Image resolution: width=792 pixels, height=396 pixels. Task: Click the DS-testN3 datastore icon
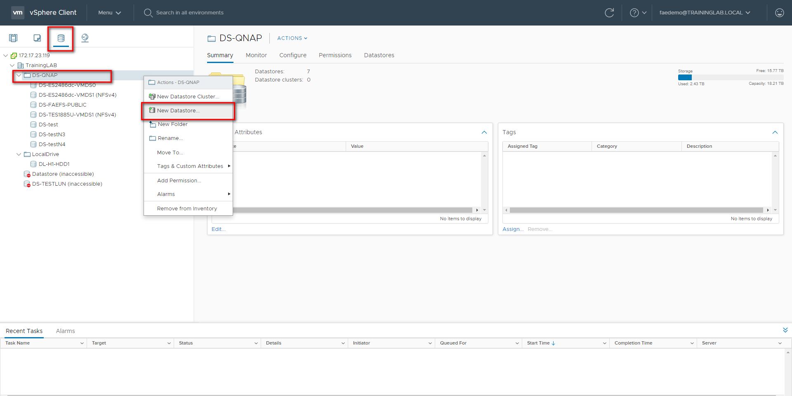(x=33, y=135)
